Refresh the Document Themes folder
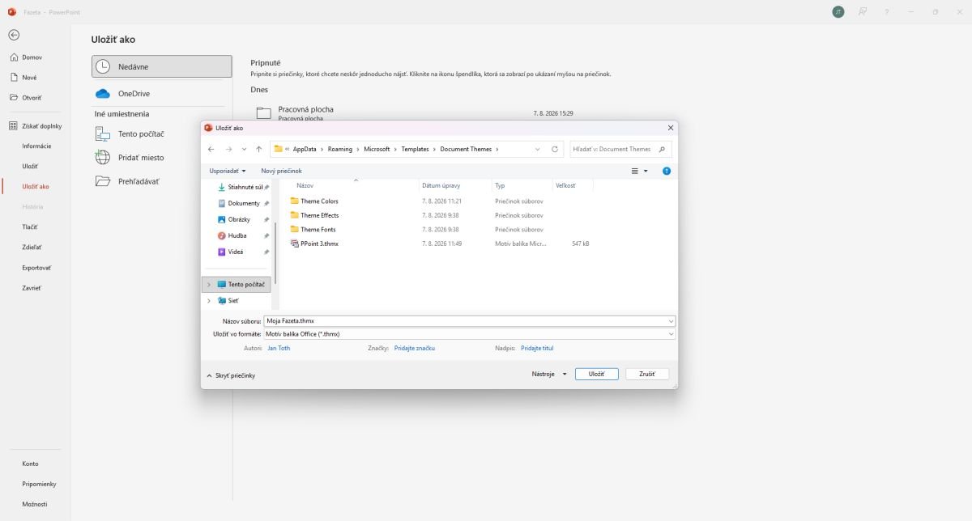The width and height of the screenshot is (972, 521). click(x=555, y=149)
